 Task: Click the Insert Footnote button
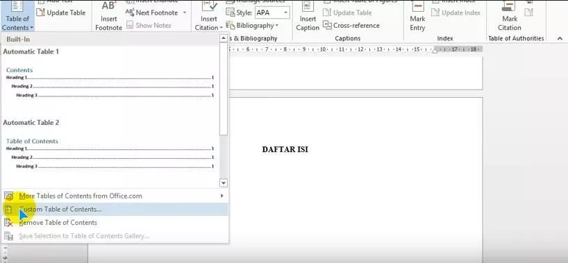click(108, 16)
